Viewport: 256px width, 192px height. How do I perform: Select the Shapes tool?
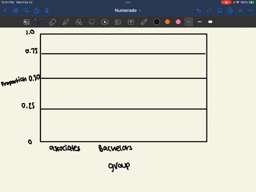tap(79, 22)
